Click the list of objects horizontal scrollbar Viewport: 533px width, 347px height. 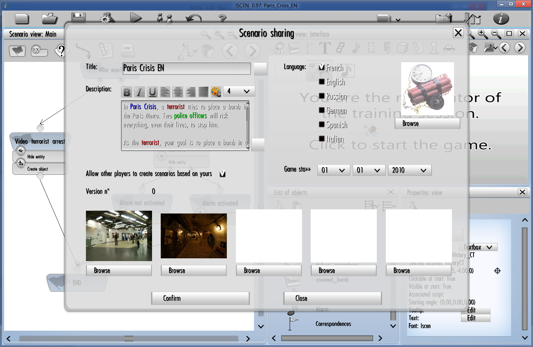point(327,338)
